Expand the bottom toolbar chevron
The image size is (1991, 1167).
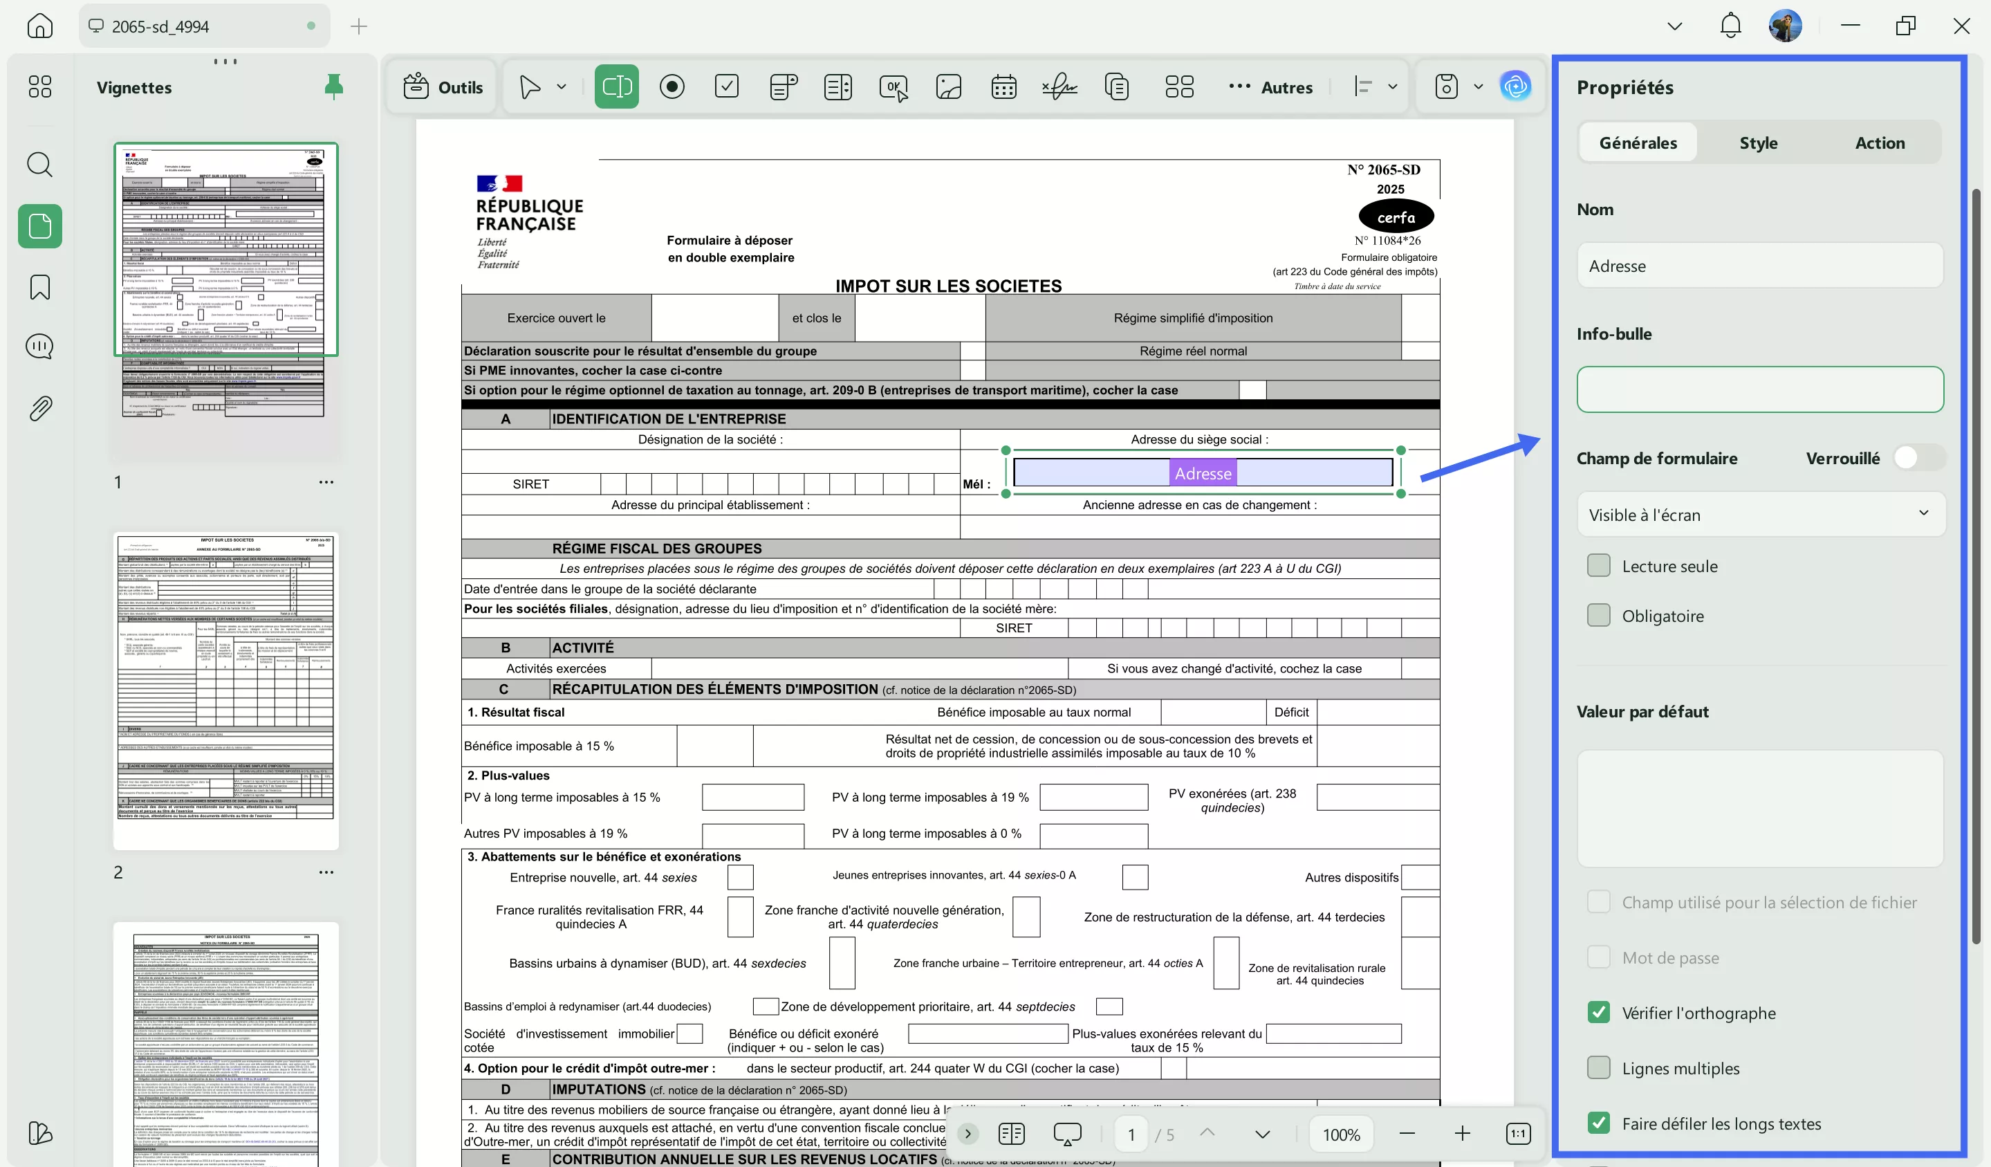[x=968, y=1134]
